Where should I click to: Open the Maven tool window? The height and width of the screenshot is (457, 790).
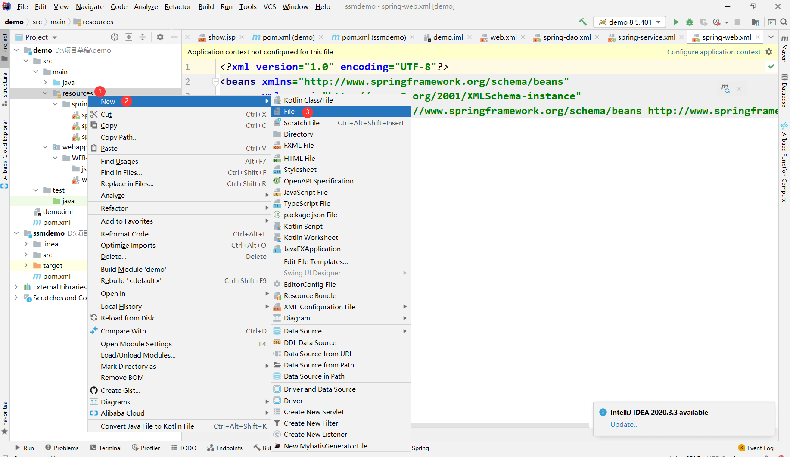tap(784, 49)
